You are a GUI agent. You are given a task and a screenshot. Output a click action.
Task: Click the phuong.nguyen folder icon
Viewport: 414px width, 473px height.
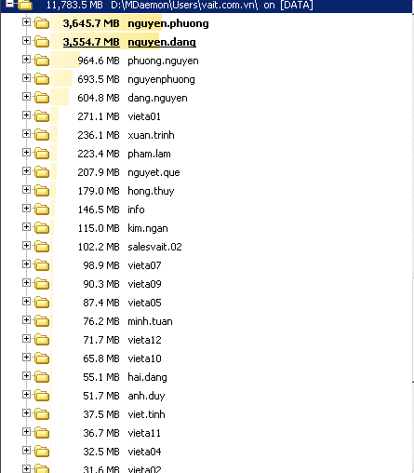pos(42,61)
